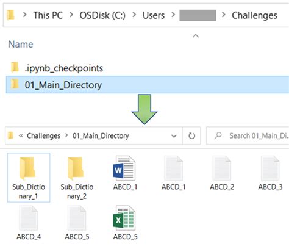Image resolution: width=289 pixels, height=252 pixels.
Task: Select the 01_Main_Directory row text
Action: click(x=63, y=85)
